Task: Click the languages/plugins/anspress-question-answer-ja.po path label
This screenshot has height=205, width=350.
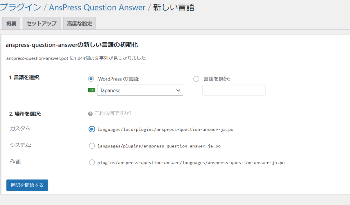Action: [x=159, y=146]
